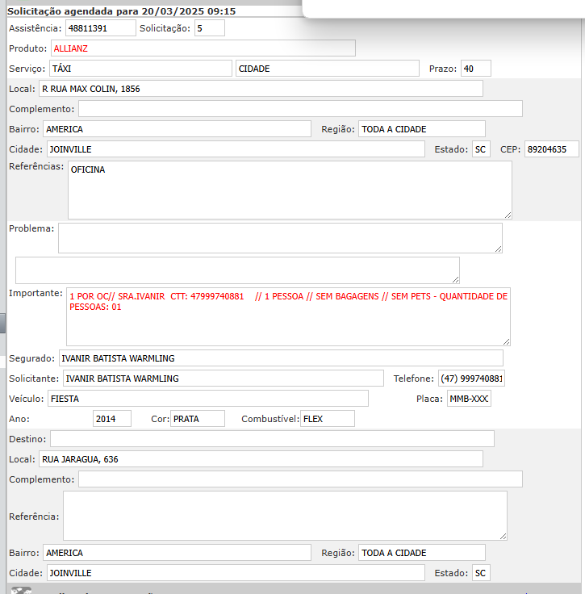Select the Solicitação number field
585x594 pixels.
[x=209, y=28]
